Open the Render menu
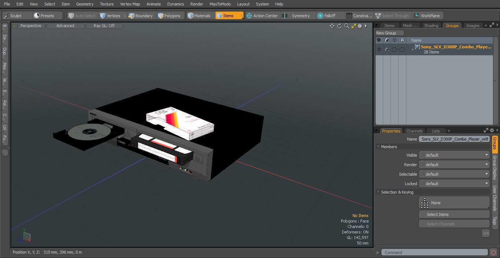The width and height of the screenshot is (500, 258). (197, 4)
